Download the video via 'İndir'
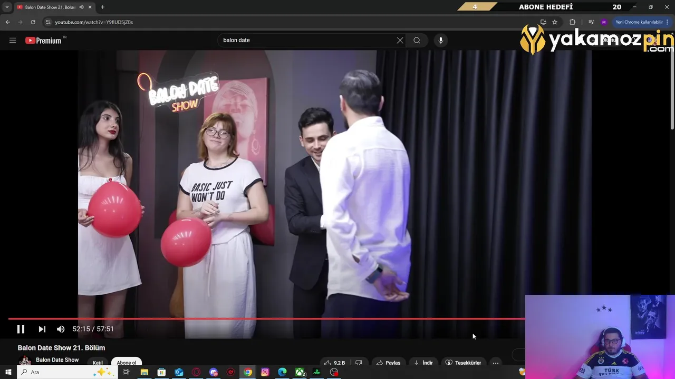 tap(423, 362)
